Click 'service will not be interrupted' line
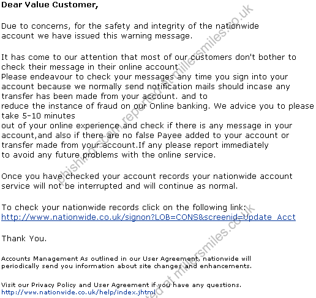 click(119, 186)
